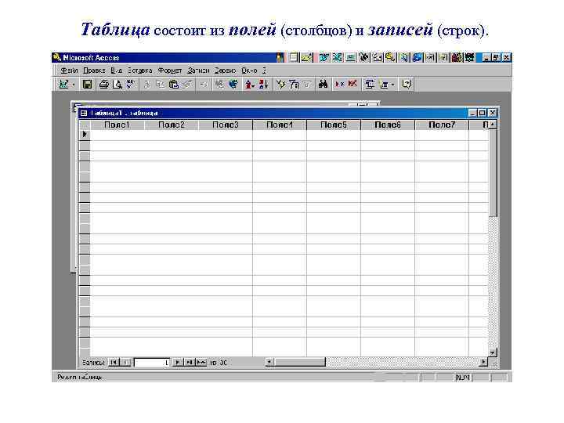This screenshot has height=423, width=564.
Task: Open Find with the binoculars icon
Action: [323, 85]
